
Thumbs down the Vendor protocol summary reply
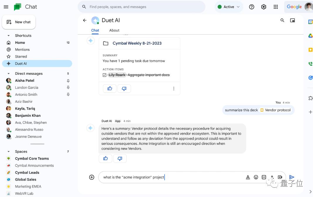[120, 158]
